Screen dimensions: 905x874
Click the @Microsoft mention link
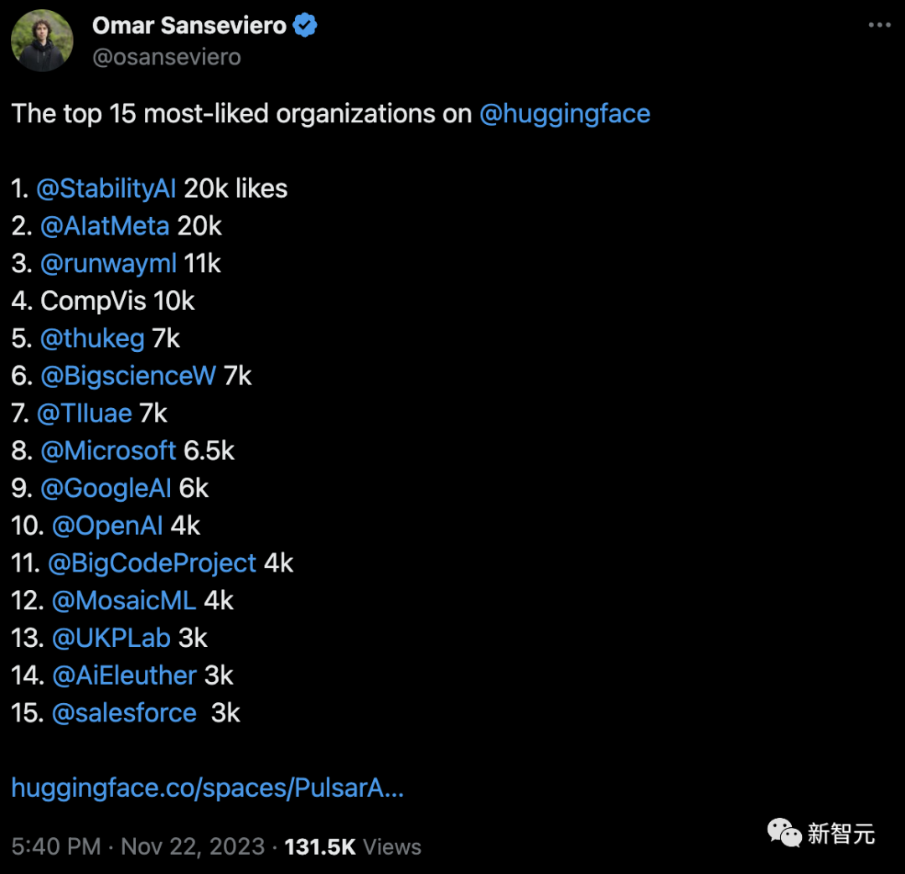click(x=108, y=451)
